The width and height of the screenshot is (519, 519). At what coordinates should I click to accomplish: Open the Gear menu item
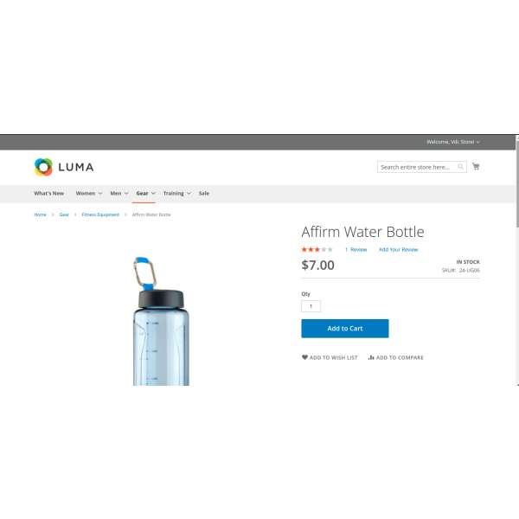(x=142, y=193)
